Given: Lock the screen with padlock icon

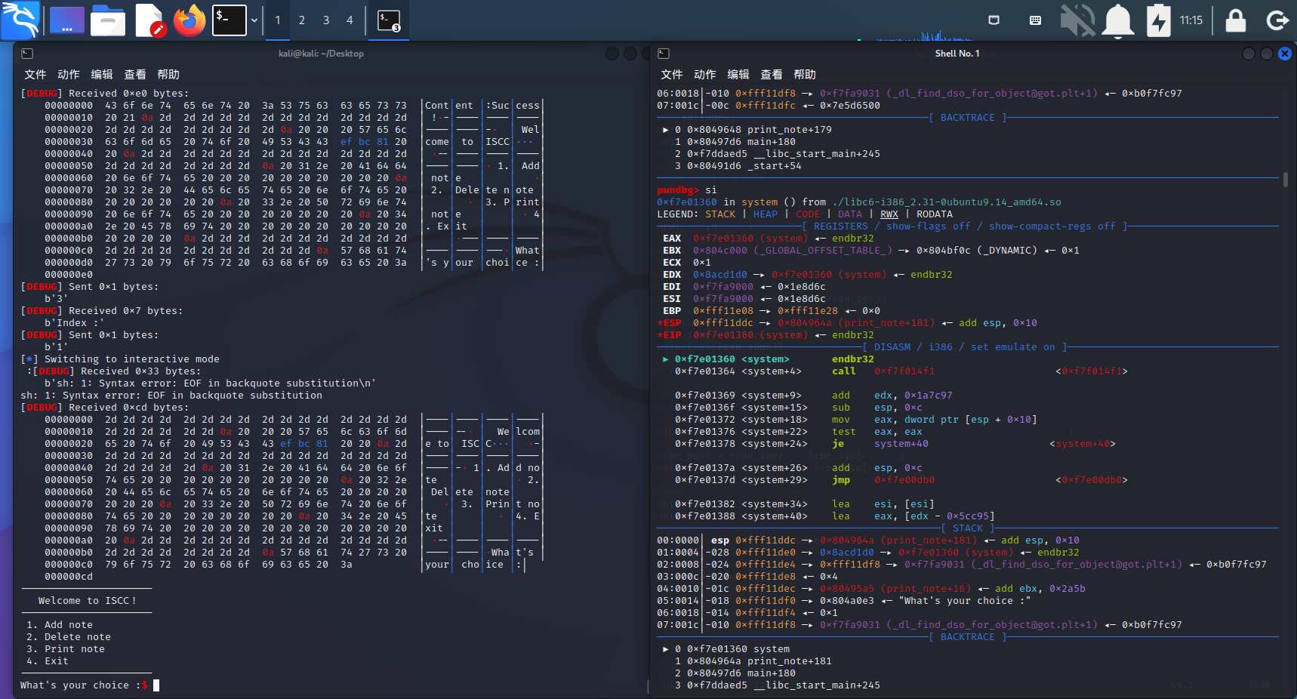Looking at the screenshot, I should tap(1236, 20).
